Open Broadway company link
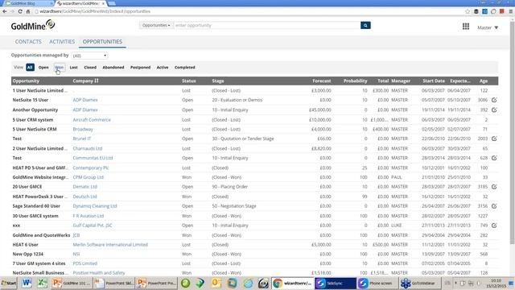This screenshot has width=515, height=290. click(x=83, y=129)
